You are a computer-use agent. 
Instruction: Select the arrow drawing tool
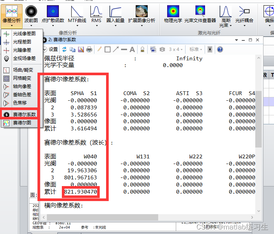[x=116, y=49]
